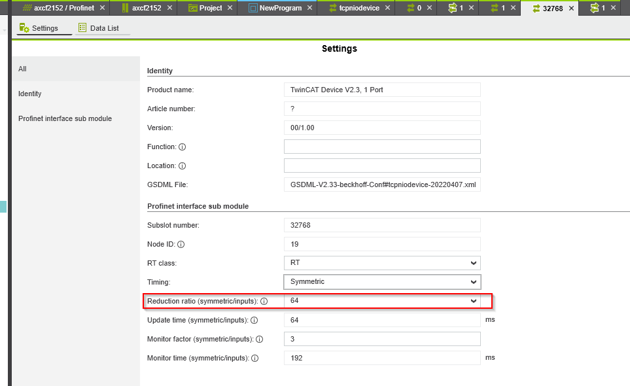Close the tab labeled 0
The image size is (630, 386).
[430, 8]
